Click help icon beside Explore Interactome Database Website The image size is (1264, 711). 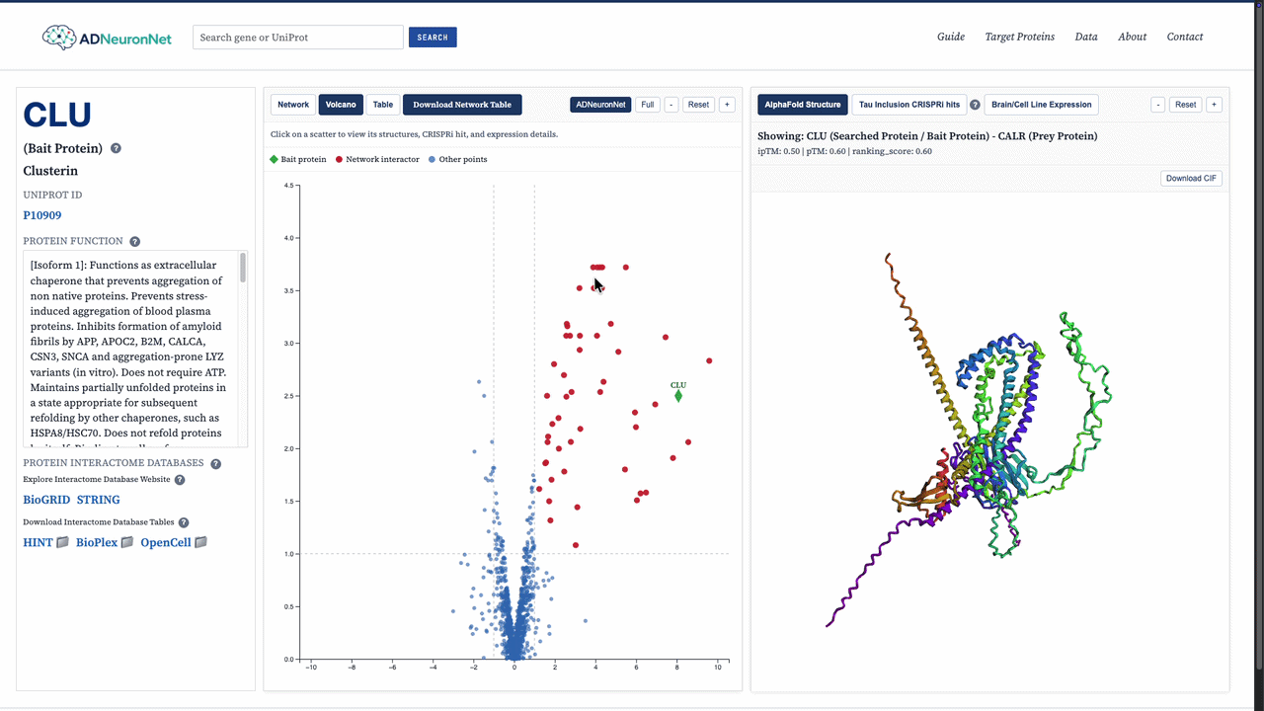click(x=180, y=480)
